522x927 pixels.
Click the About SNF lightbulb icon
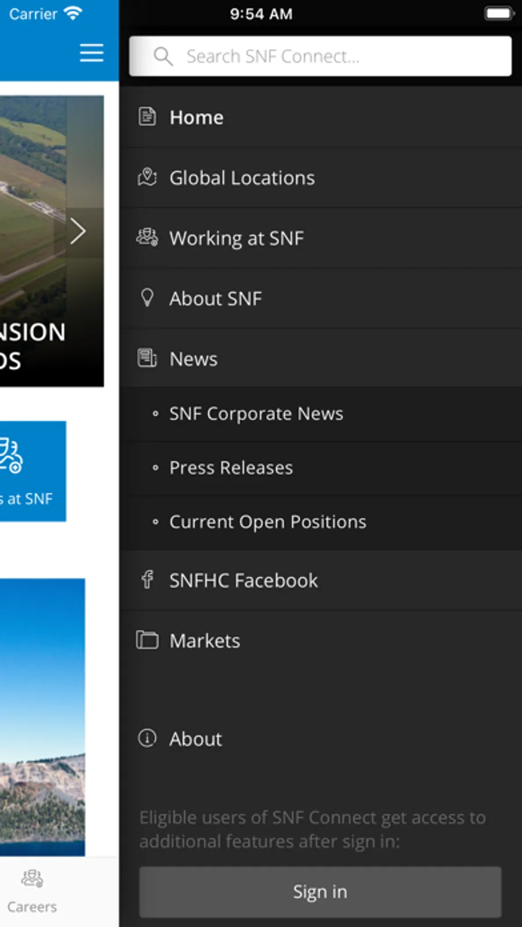(147, 298)
